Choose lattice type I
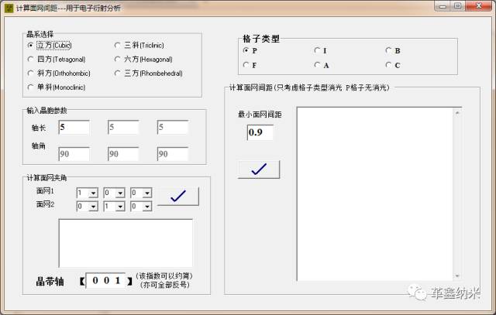496x315 pixels. [318, 51]
